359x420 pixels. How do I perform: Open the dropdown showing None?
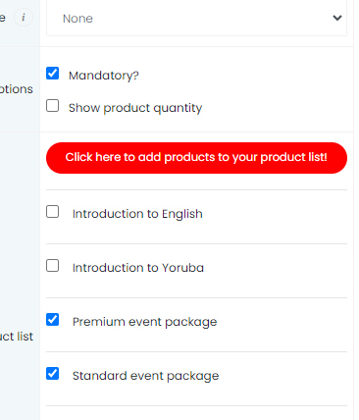pos(196,18)
